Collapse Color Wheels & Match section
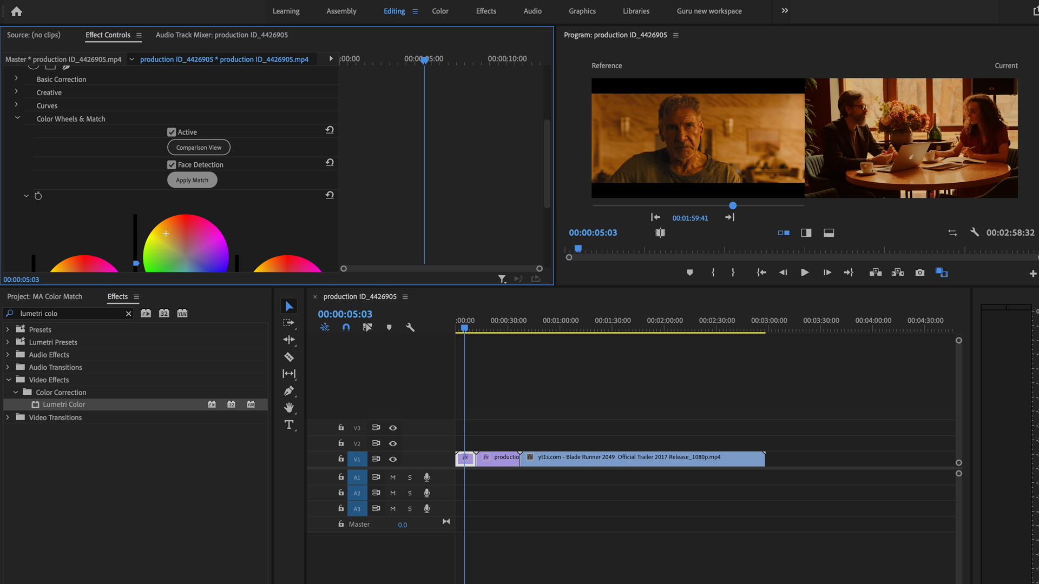 (x=17, y=118)
